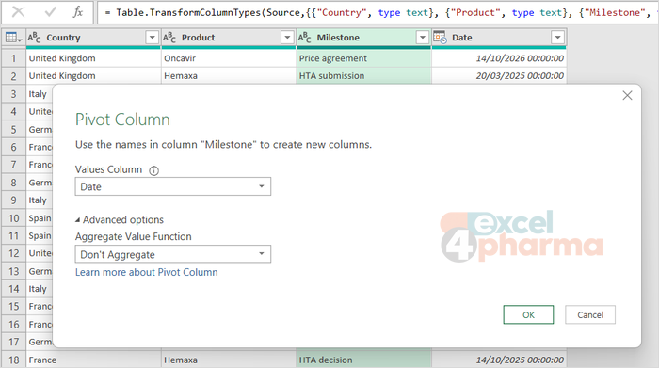Open Learn more about Pivot Column link
This screenshot has width=659, height=368.
(x=147, y=272)
